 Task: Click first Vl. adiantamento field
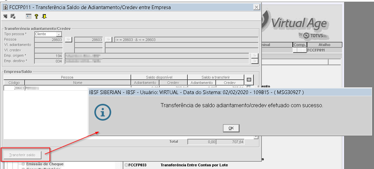[49, 45]
